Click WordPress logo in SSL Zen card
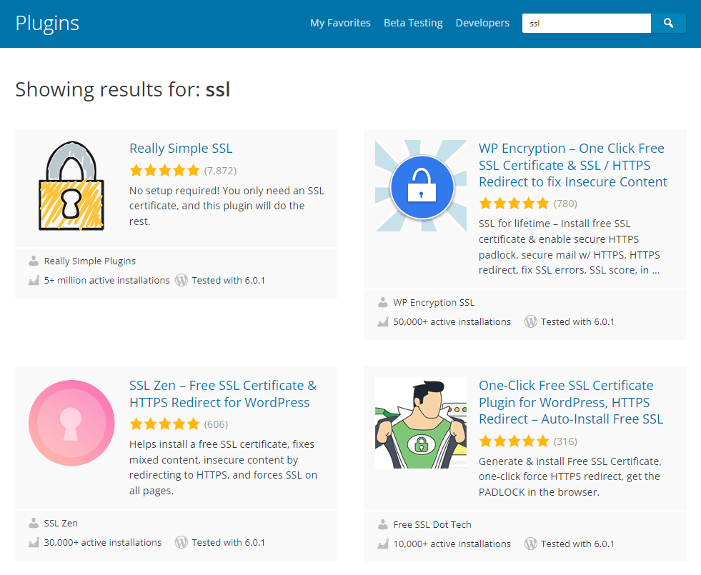 click(x=181, y=542)
